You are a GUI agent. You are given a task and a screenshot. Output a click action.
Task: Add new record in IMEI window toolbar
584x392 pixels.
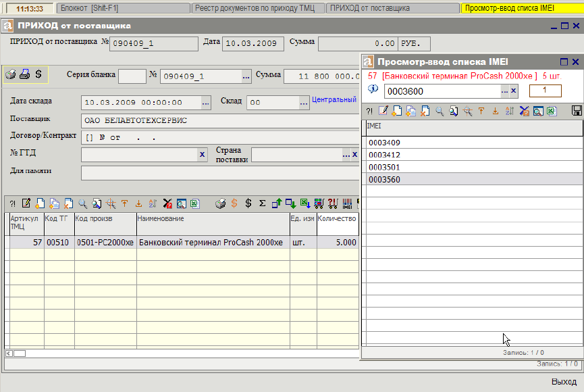[397, 111]
